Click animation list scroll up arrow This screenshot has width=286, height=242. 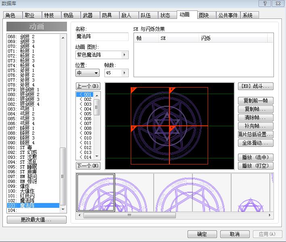[63, 38]
